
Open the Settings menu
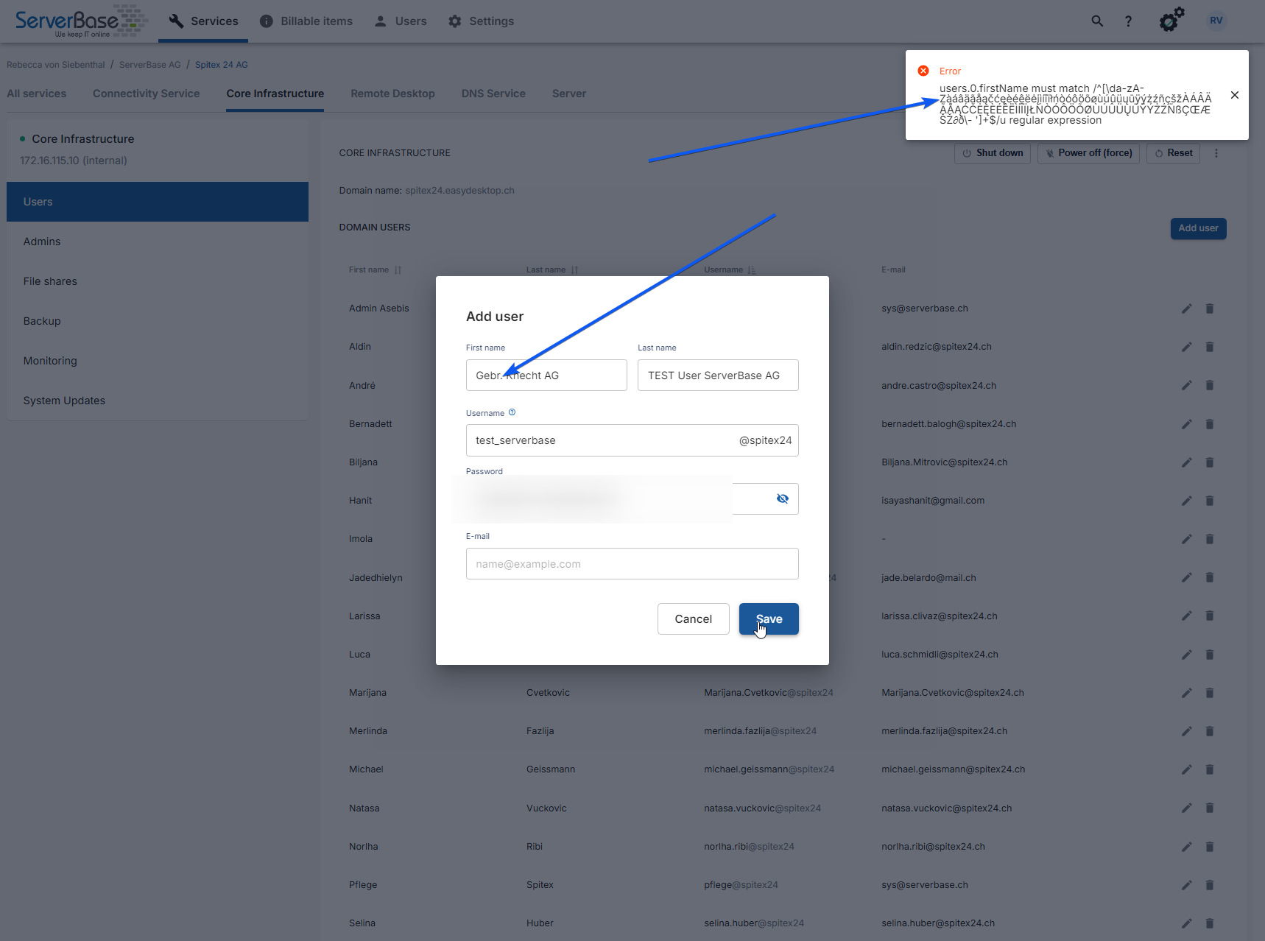[481, 21]
